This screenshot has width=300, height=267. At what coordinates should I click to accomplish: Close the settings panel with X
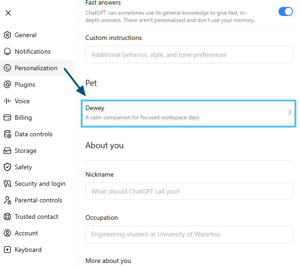click(8, 13)
